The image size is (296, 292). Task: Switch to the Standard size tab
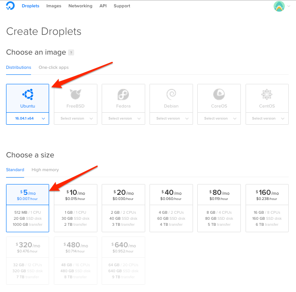point(15,170)
